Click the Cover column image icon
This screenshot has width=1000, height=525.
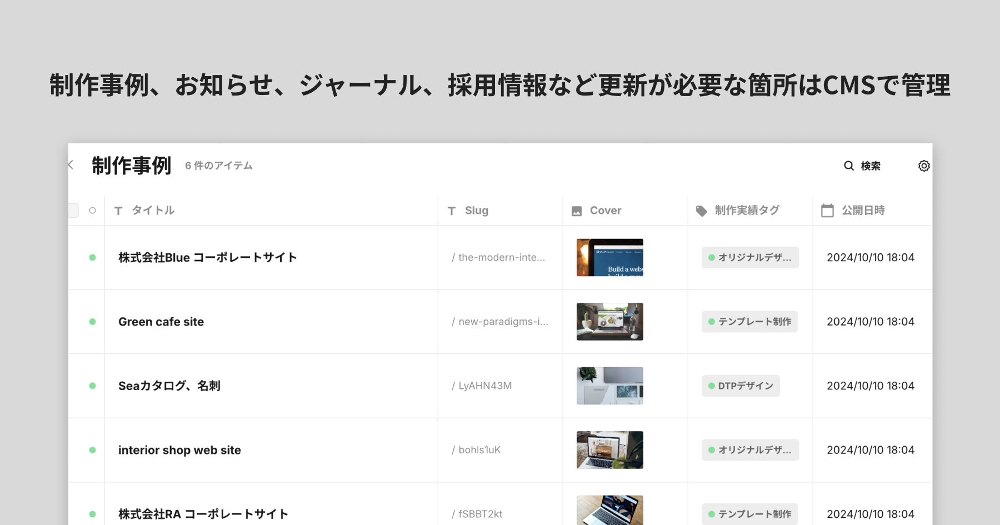[577, 211]
